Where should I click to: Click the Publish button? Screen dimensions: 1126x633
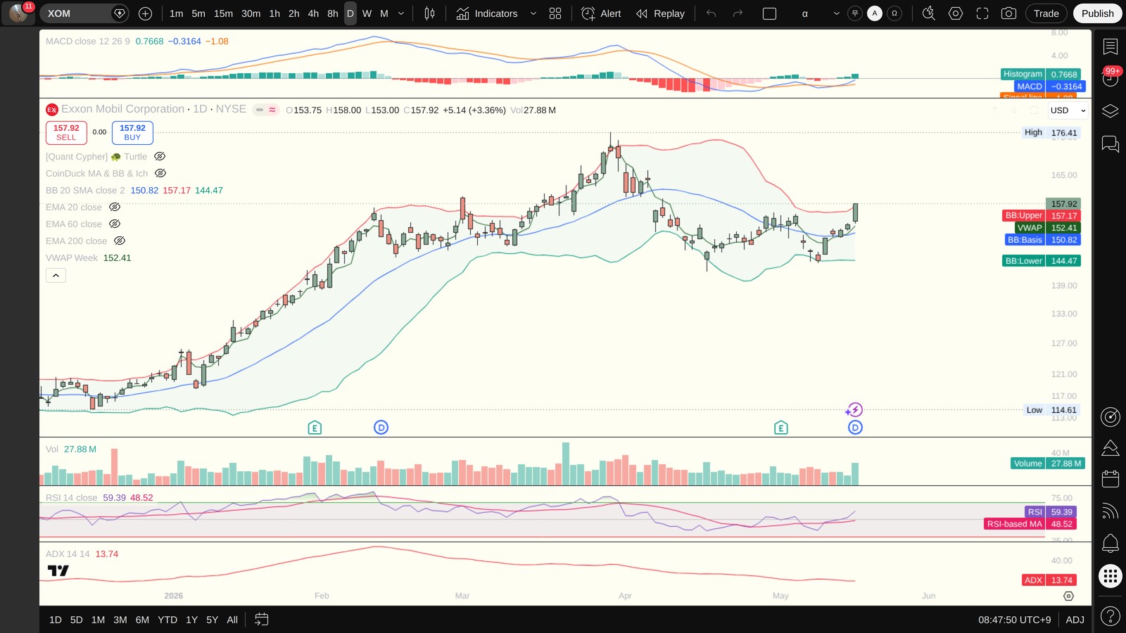(1097, 13)
